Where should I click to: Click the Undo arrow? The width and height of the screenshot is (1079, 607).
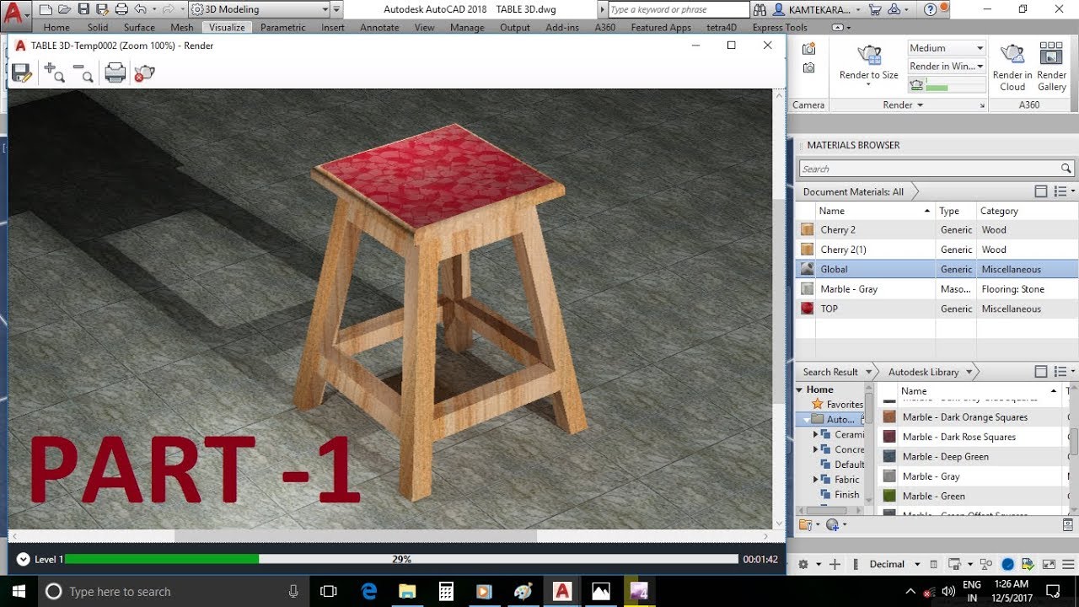click(142, 9)
